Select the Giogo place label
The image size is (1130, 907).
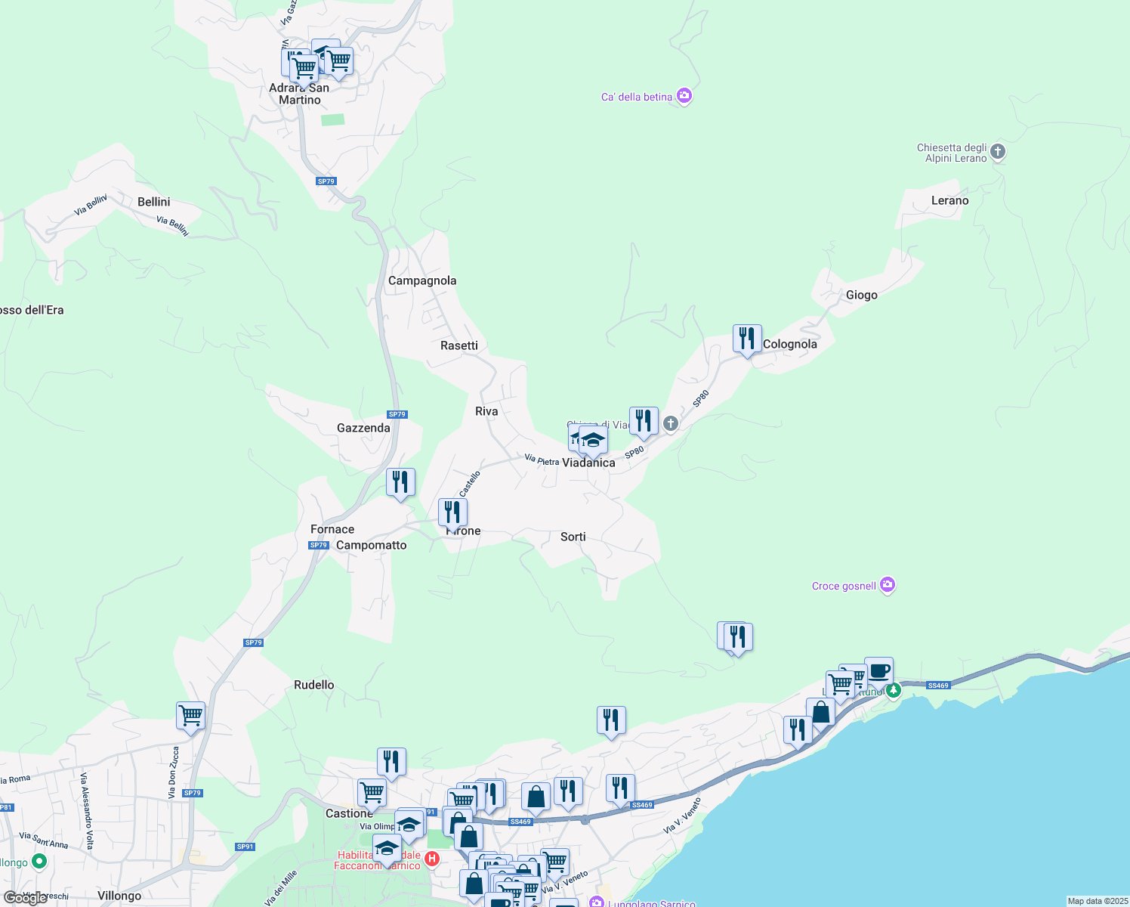[862, 295]
